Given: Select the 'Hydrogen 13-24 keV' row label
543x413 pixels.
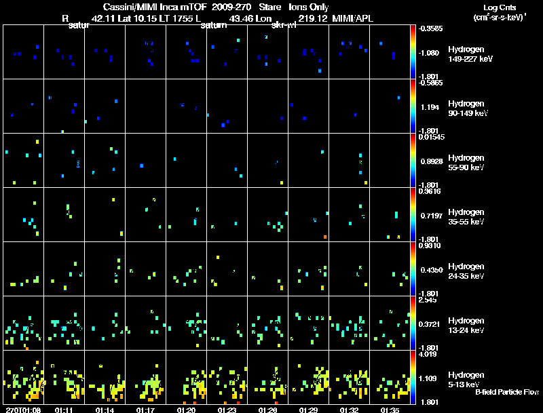Looking at the screenshot, I should [466, 326].
